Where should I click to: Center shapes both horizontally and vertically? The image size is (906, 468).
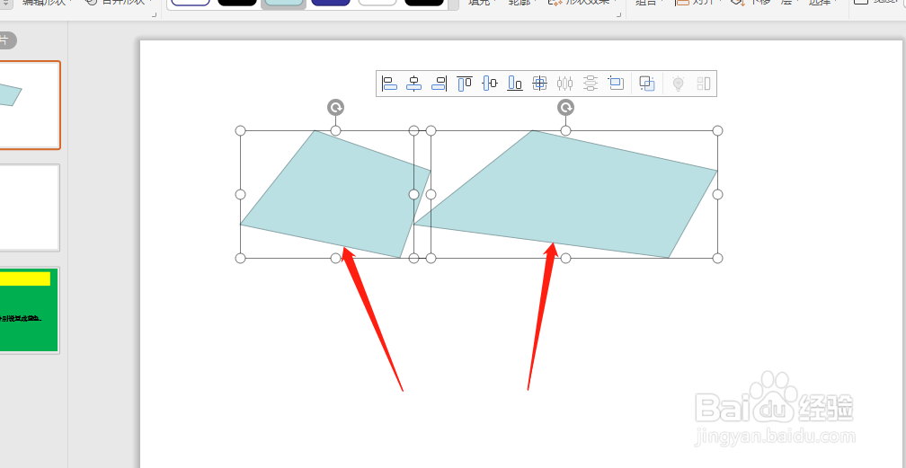(539, 84)
